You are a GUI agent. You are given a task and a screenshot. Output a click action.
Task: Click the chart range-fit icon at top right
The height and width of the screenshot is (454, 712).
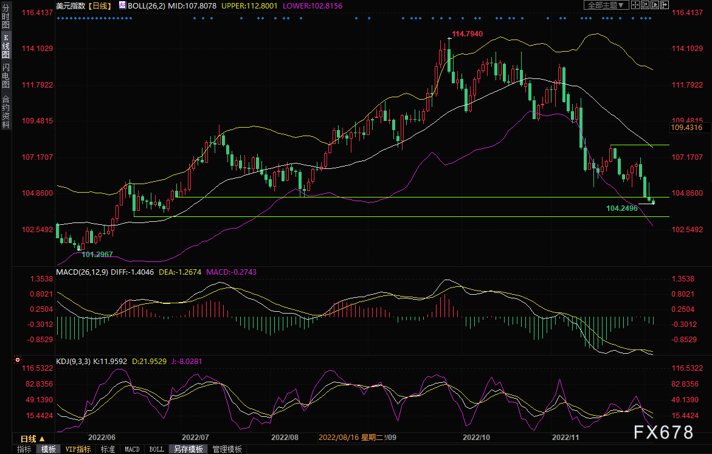click(x=645, y=5)
